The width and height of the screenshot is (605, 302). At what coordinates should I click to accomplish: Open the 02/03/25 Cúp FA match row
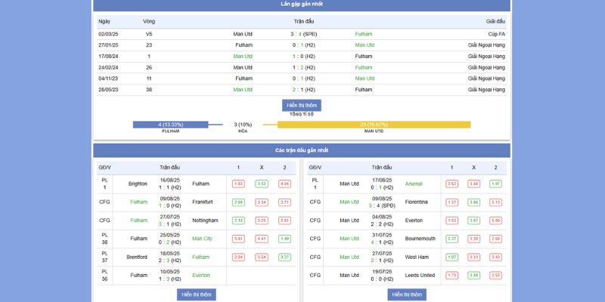pyautogui.click(x=302, y=34)
